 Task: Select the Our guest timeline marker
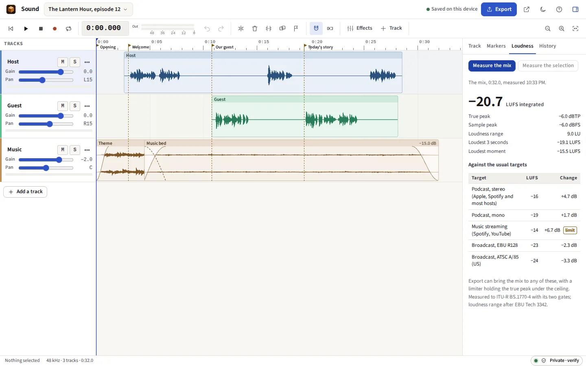coord(223,47)
